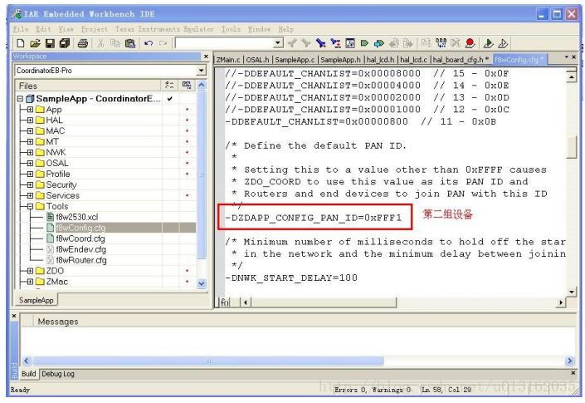The image size is (585, 403).
Task: Click the Replace toolbar icon
Action: pos(335,43)
